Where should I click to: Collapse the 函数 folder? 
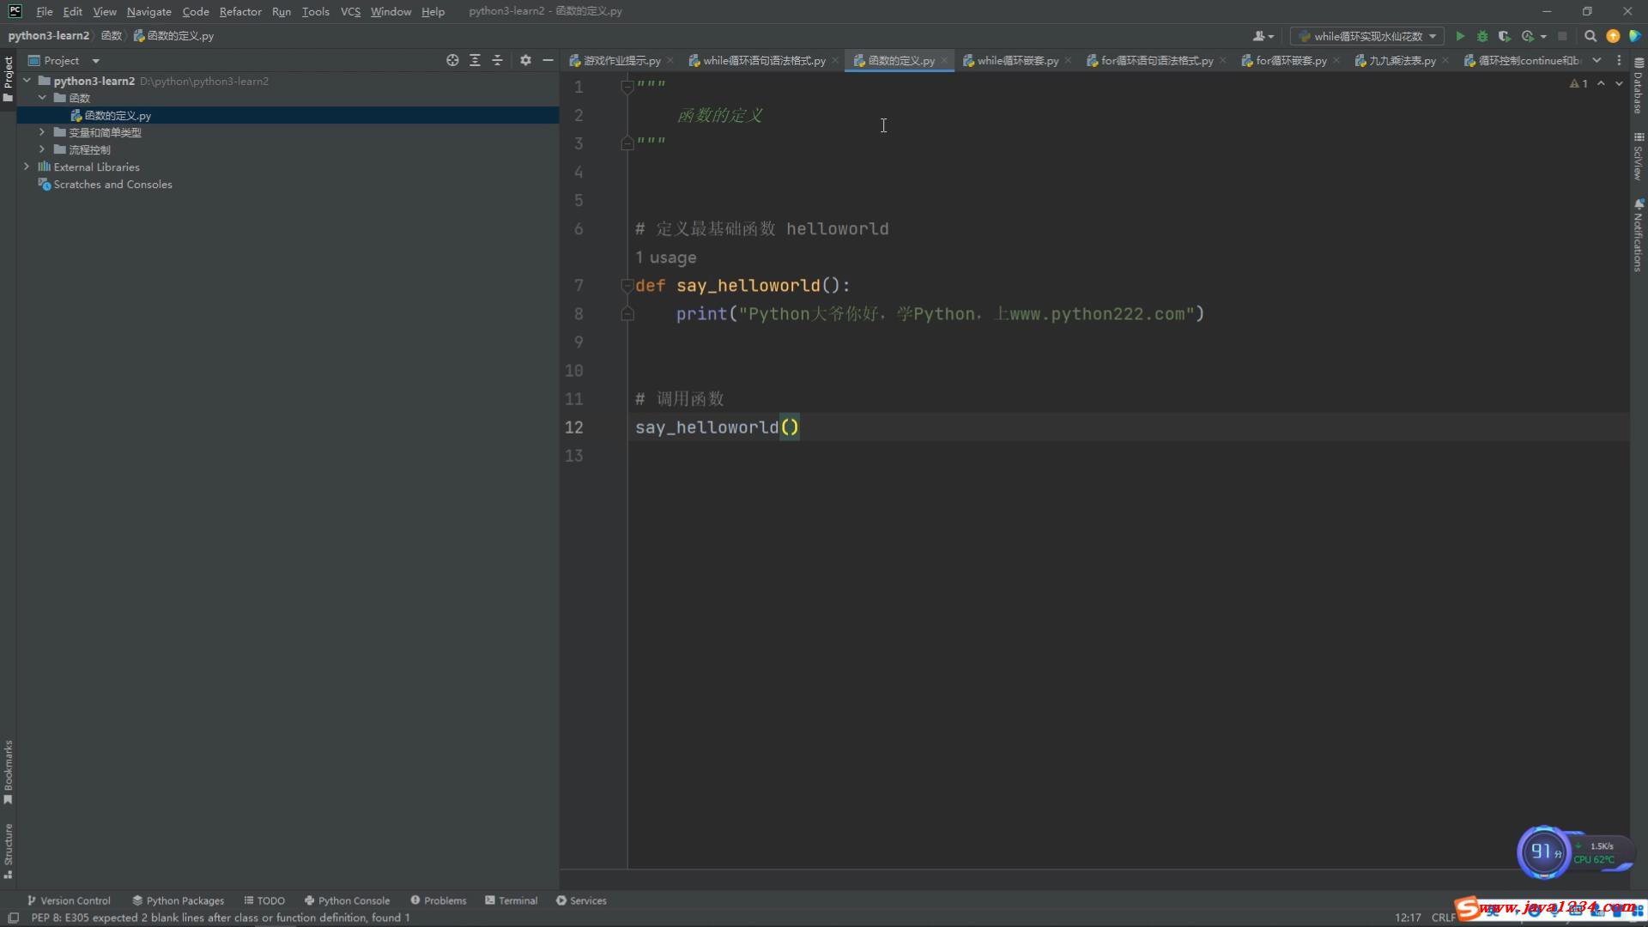tap(42, 98)
